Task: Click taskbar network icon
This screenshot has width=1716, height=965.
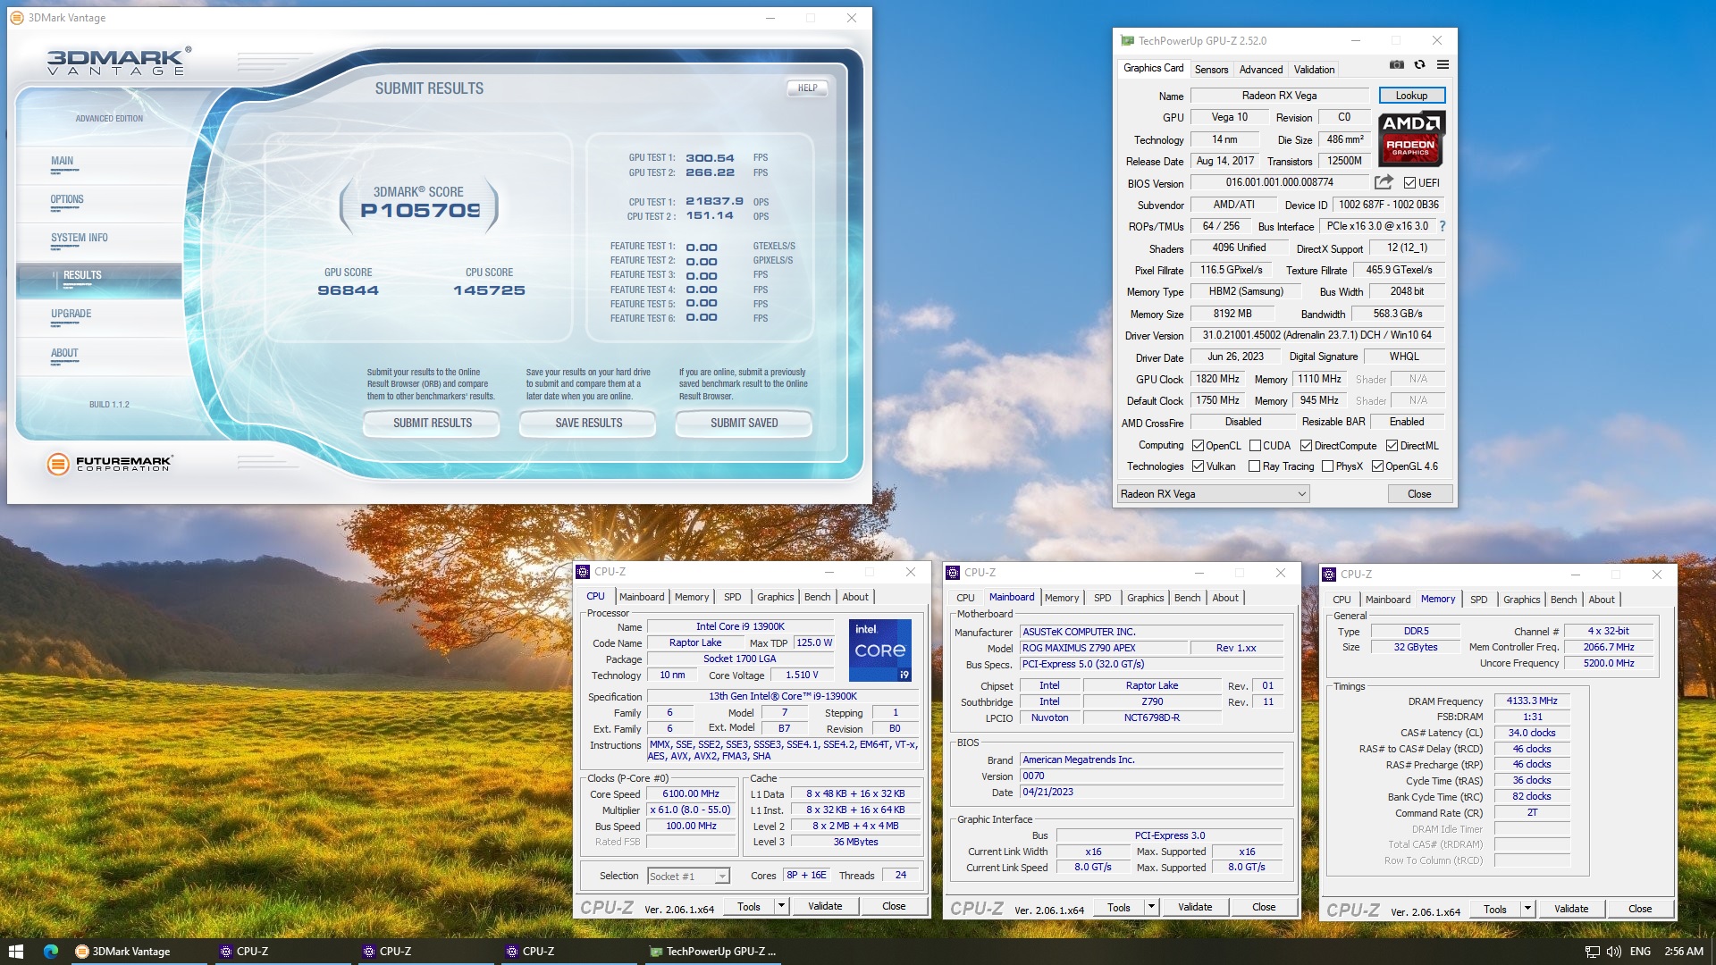Action: [1592, 952]
